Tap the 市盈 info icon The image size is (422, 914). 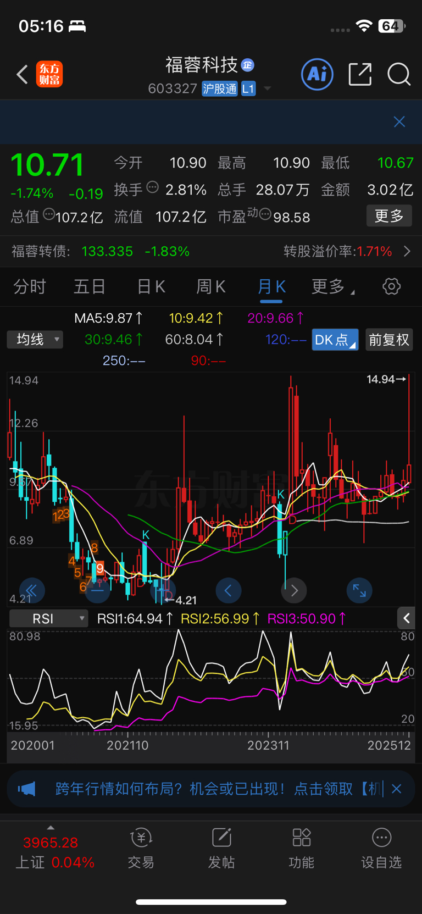pos(265,214)
